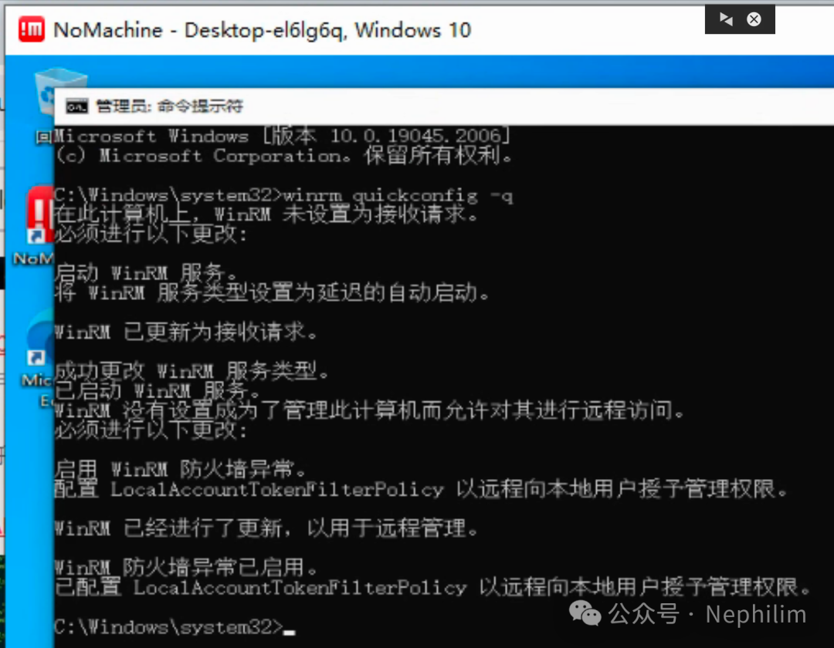Click the line '启动 WinRM 服务。'
Screen dimensions: 834x648
[x=146, y=273]
